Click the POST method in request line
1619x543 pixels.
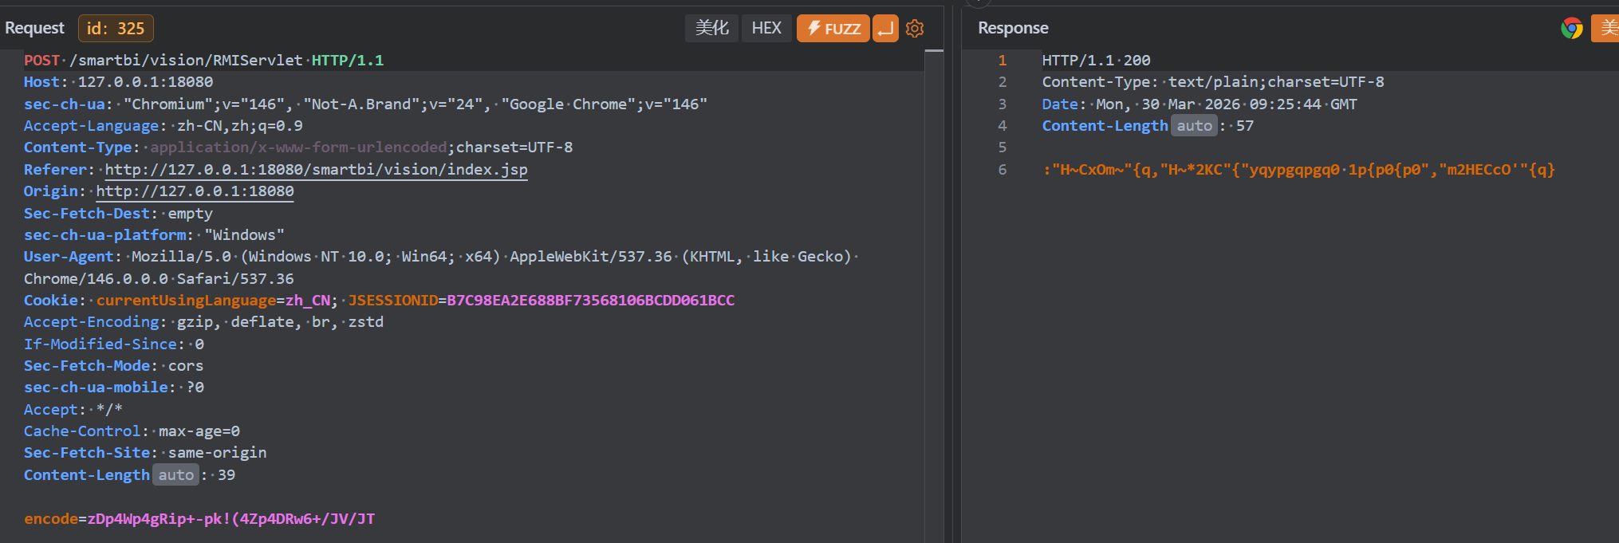tap(41, 61)
